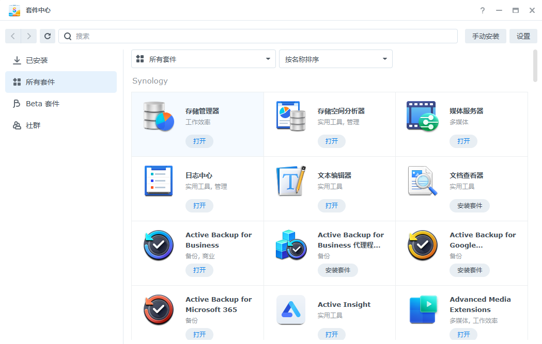
Task: Click the Active Backup for Business icon
Action: click(159, 245)
